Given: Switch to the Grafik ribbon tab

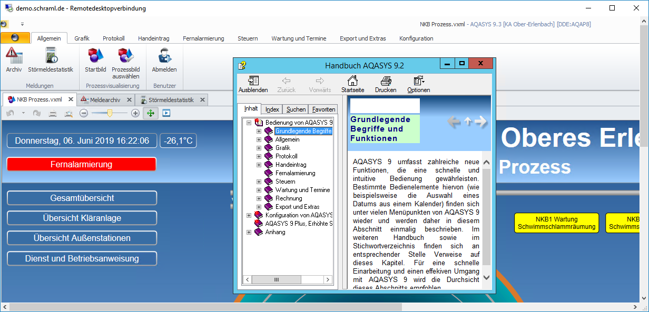Looking at the screenshot, I should coord(82,38).
